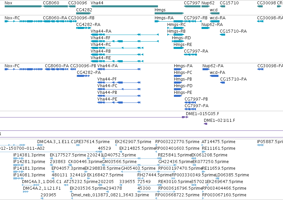
Task: Click the Vha44-RF transcript label
Action: (x=100, y=38)
